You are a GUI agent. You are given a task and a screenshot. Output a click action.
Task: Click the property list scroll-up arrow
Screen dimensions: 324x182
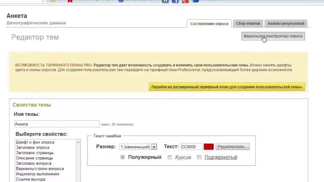coord(78,142)
